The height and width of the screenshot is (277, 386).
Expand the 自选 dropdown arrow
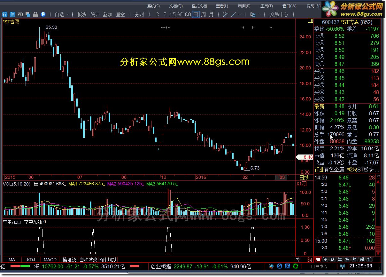click(67, 14)
